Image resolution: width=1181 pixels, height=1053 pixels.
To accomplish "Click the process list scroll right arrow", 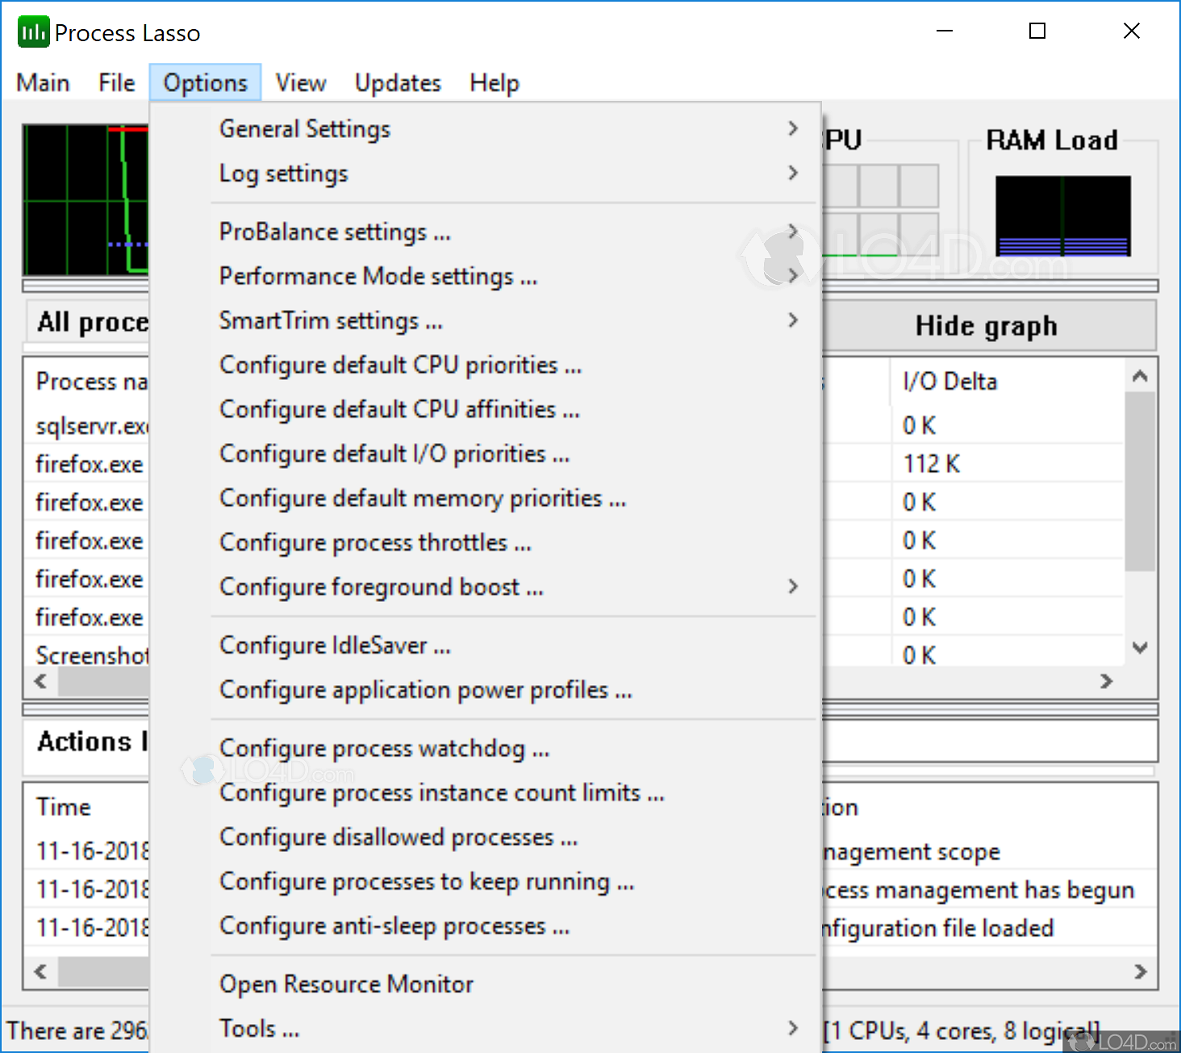I will [x=1107, y=682].
